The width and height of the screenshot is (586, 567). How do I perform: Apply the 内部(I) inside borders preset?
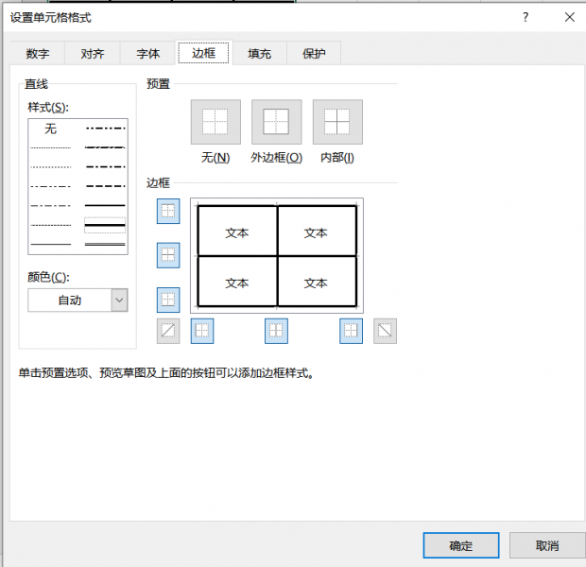pos(337,122)
